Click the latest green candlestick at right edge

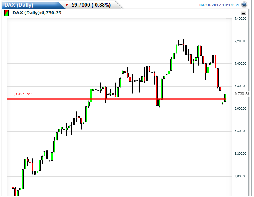(x=225, y=97)
